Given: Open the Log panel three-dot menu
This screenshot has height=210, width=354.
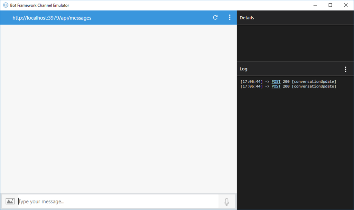Looking at the screenshot, I should tap(345, 69).
